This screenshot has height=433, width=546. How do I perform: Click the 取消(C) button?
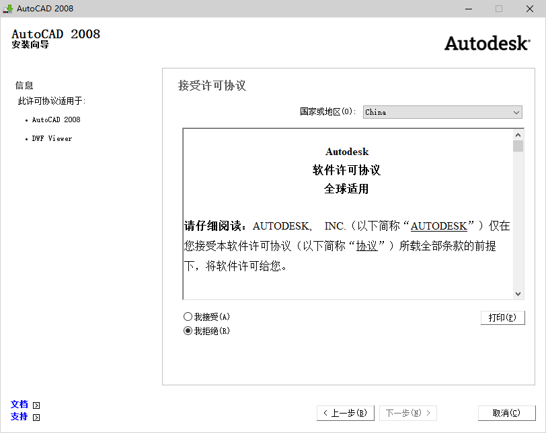[507, 413]
